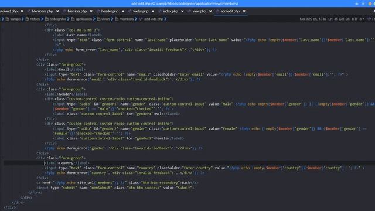The width and height of the screenshot is (375, 211).
Task: Click the Back anchor link code line
Action: [x=117, y=183]
